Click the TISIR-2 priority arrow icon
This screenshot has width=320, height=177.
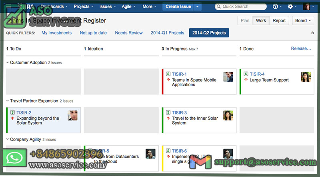tap(13, 118)
